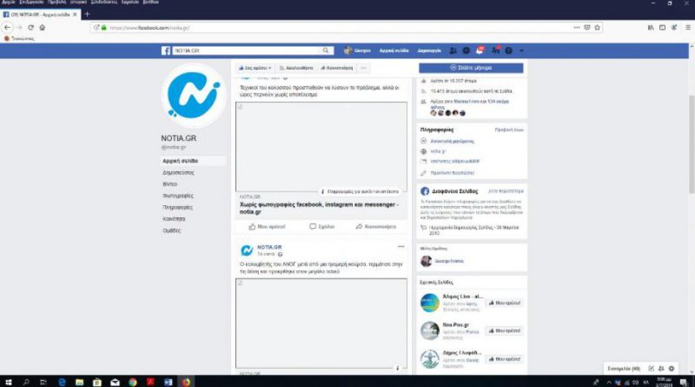Open the notifications bell icon
The image size is (695, 387).
coord(480,51)
